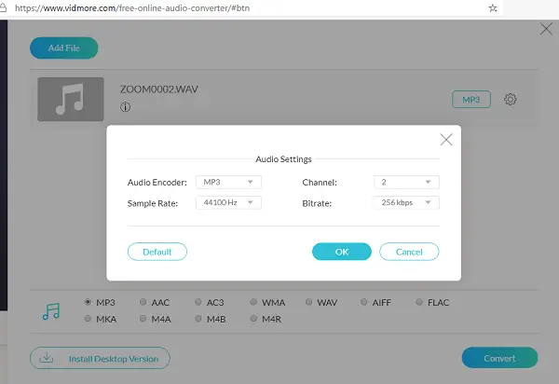The width and height of the screenshot is (559, 384).
Task: Open the Bitrate 256 kbps dropdown
Action: point(406,202)
